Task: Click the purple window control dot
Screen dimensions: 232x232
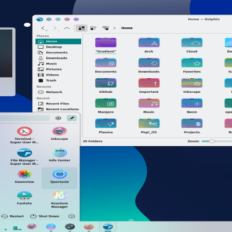Action: coord(77,19)
